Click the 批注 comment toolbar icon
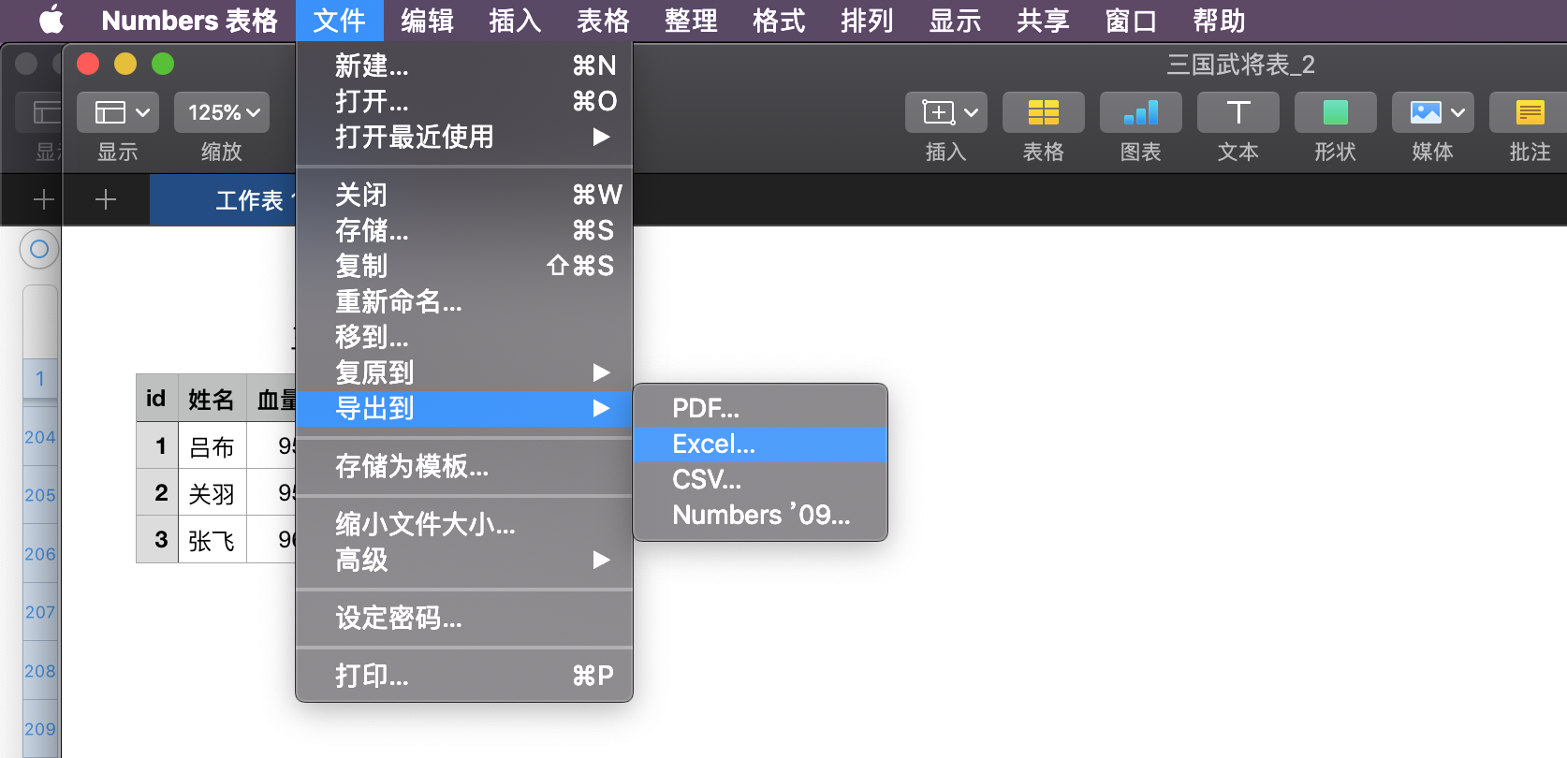 click(1529, 112)
